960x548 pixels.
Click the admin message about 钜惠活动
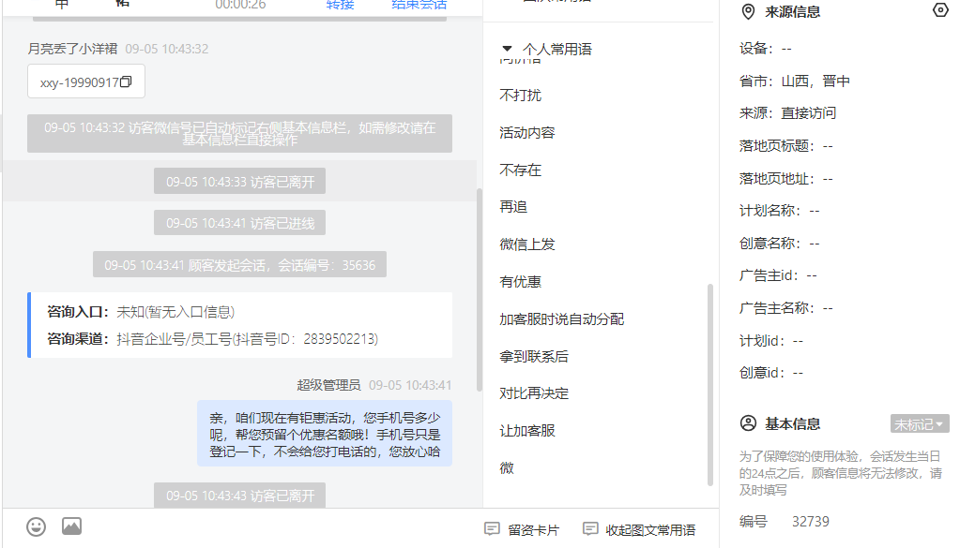point(325,434)
